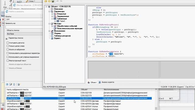This screenshot has width=195, height=110.
Task: Collapse the Параметры tree node
Action: tap(49, 12)
